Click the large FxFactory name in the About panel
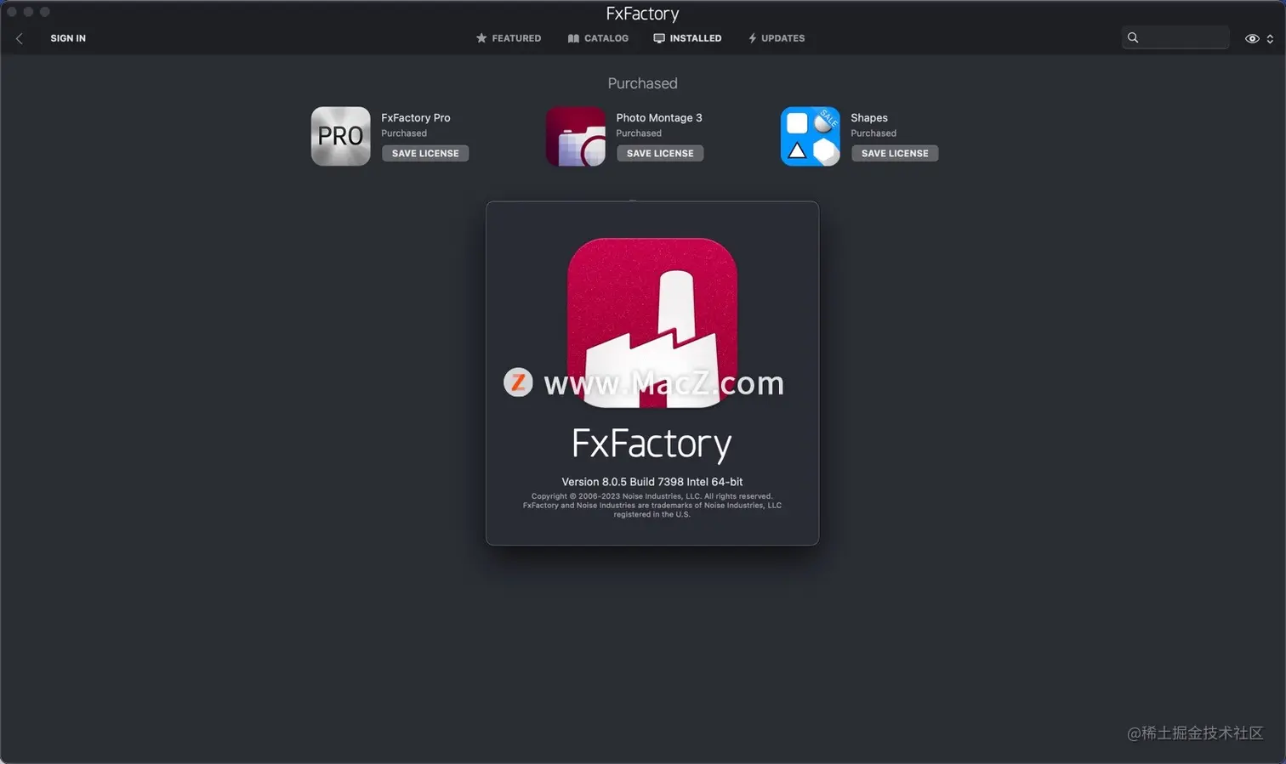 [x=652, y=444]
